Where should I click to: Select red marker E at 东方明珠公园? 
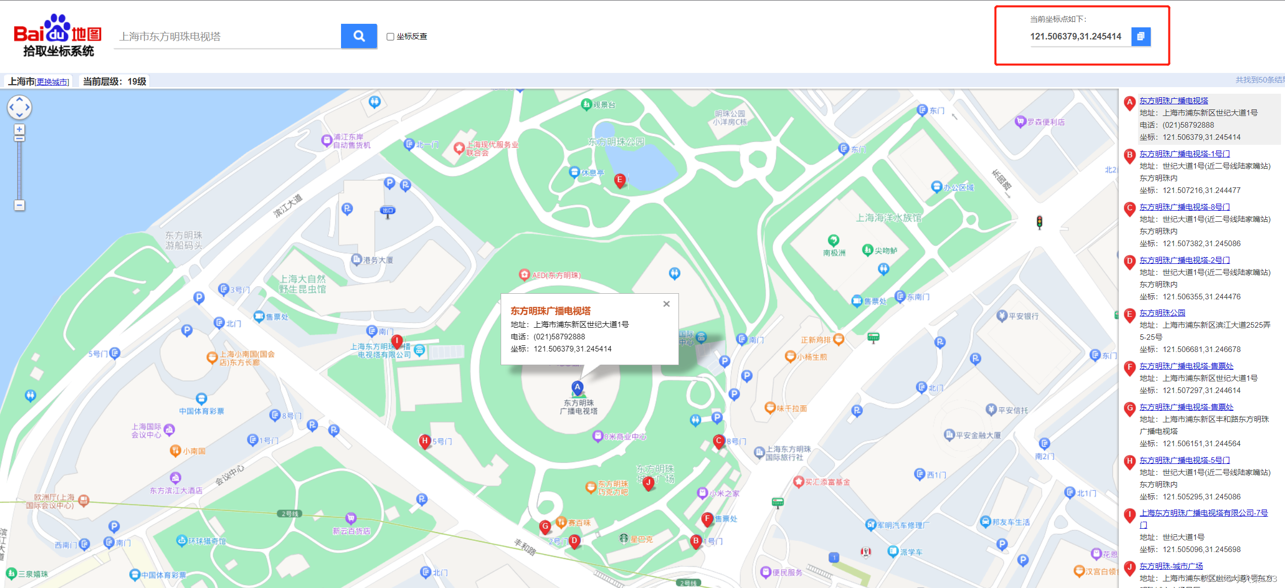(x=619, y=181)
